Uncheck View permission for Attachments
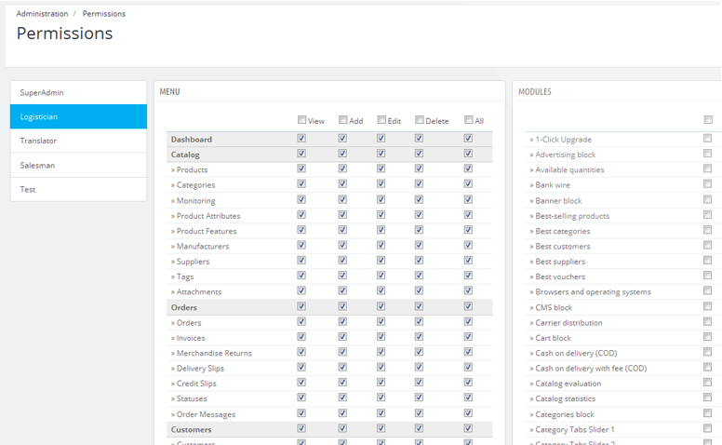 301,290
